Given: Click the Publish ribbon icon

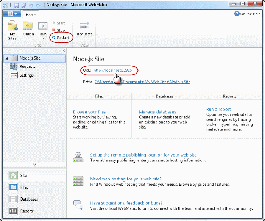Looking at the screenshot, I should (28, 27).
